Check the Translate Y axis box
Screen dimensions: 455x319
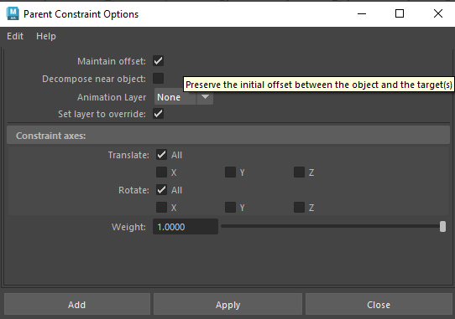pos(230,172)
